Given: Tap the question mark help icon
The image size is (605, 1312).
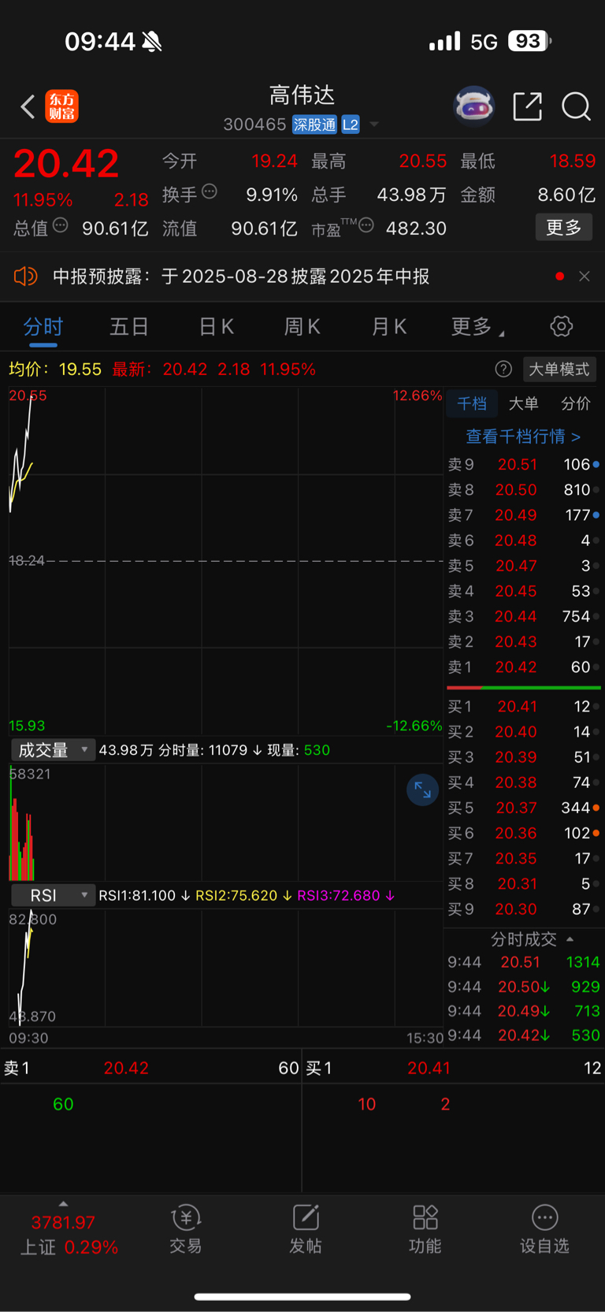Looking at the screenshot, I should (x=503, y=369).
